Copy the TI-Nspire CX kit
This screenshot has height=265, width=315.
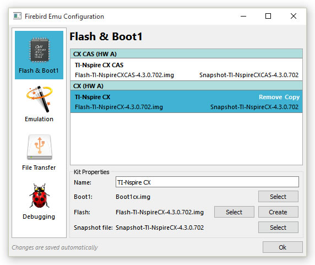(x=292, y=97)
